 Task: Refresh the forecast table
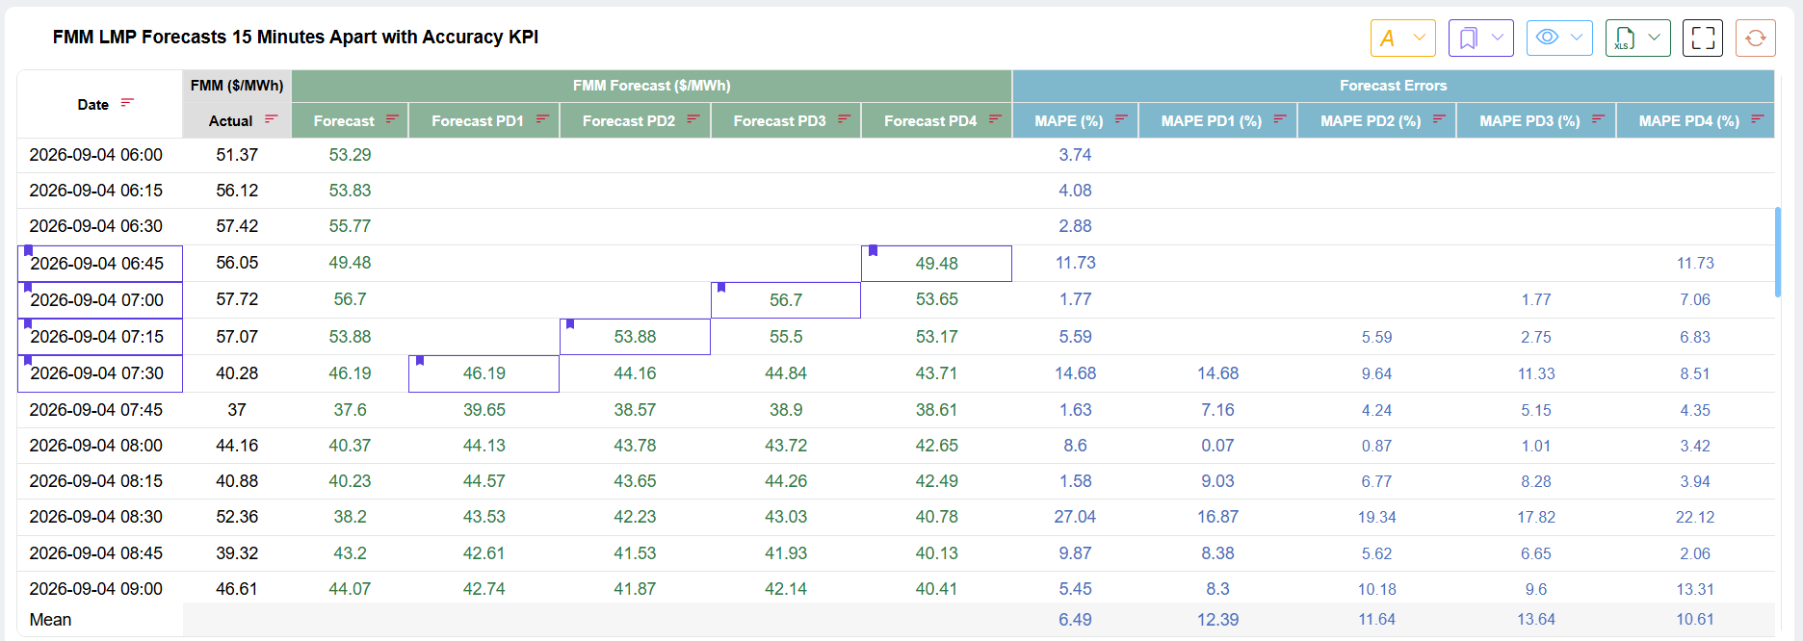coord(1756,38)
